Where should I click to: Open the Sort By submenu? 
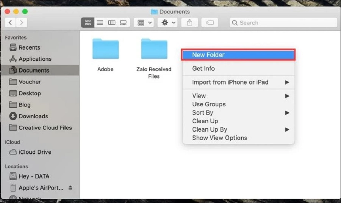(x=239, y=113)
